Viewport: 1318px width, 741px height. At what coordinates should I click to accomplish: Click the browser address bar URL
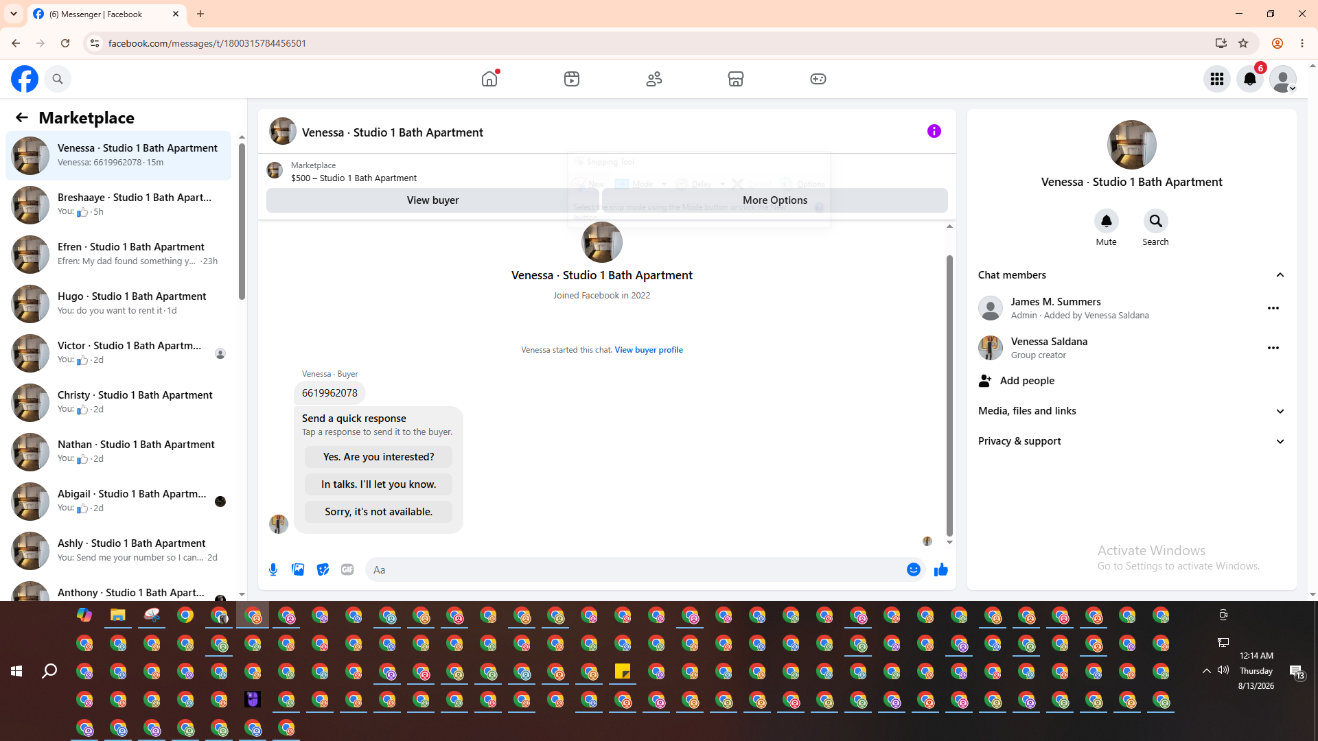tap(207, 43)
